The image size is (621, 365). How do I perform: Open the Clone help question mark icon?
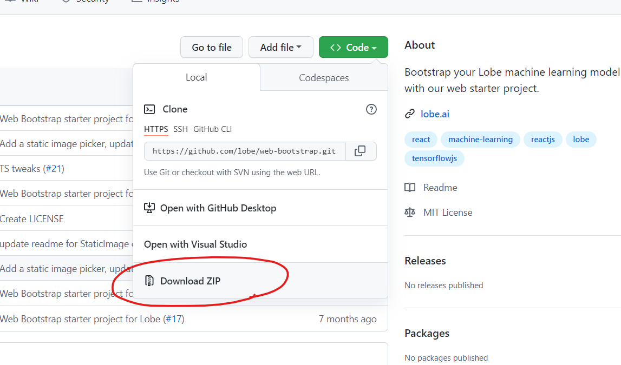point(371,109)
